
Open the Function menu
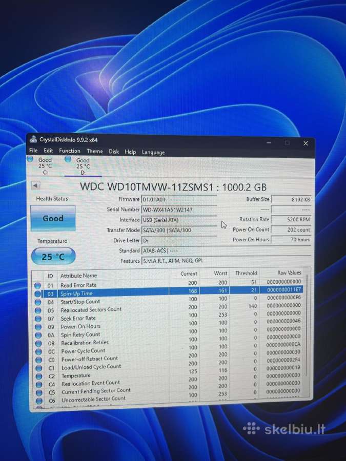[70, 151]
